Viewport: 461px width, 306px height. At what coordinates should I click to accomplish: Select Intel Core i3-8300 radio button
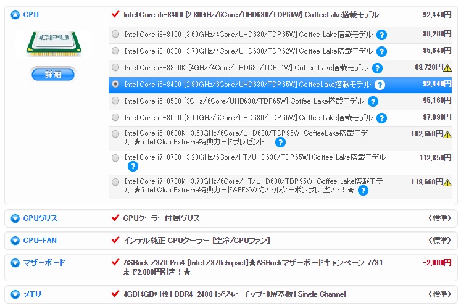pos(115,51)
